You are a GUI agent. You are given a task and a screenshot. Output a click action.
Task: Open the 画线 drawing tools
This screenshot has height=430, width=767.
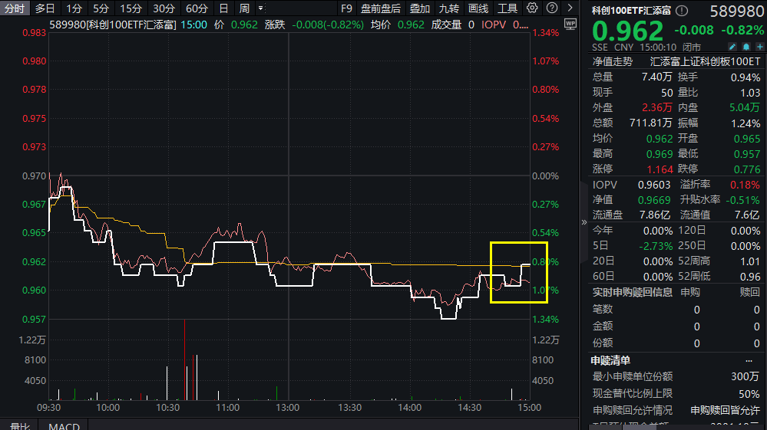[478, 8]
